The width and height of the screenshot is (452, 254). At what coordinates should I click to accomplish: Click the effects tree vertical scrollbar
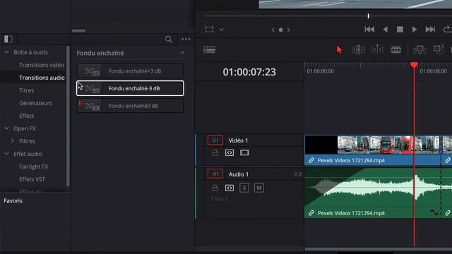coord(68,116)
